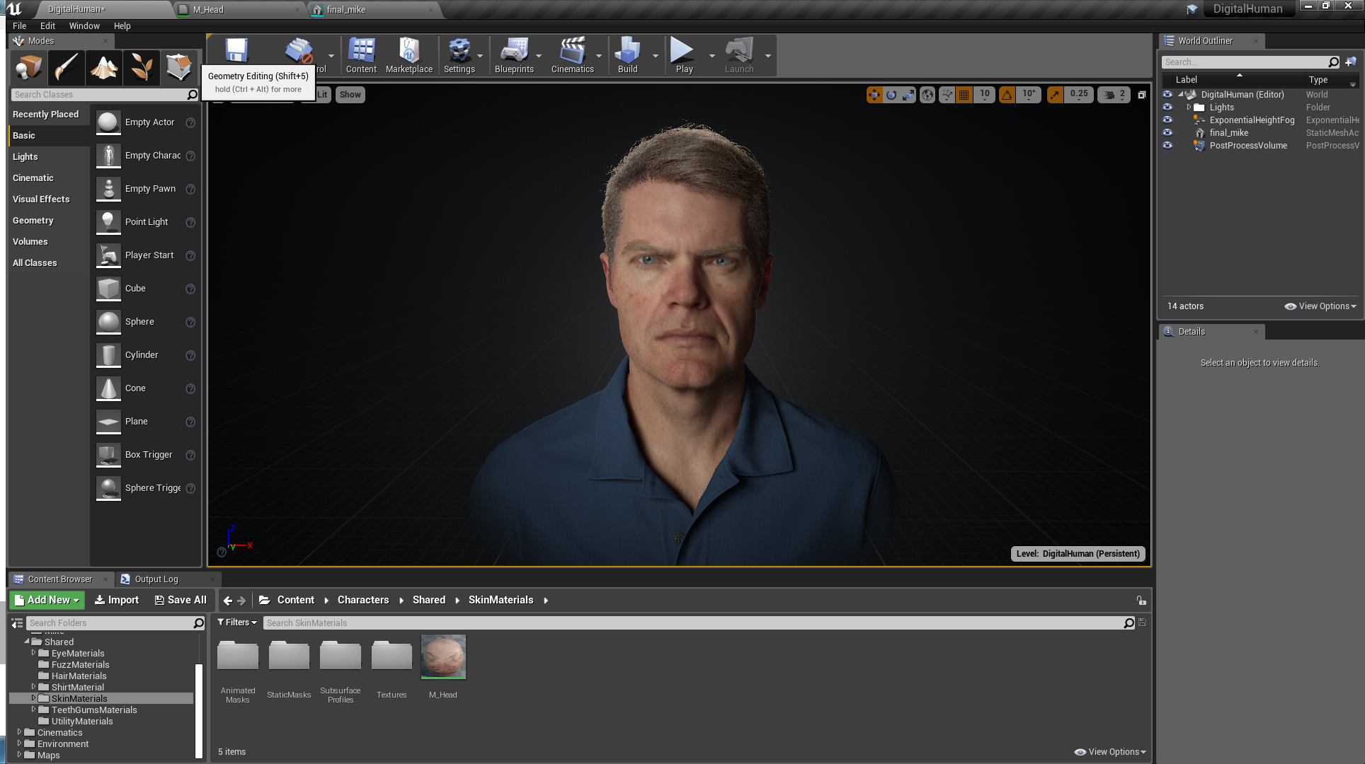Open the Marketplace toolbar icon
This screenshot has width=1365, height=764.
(x=409, y=55)
